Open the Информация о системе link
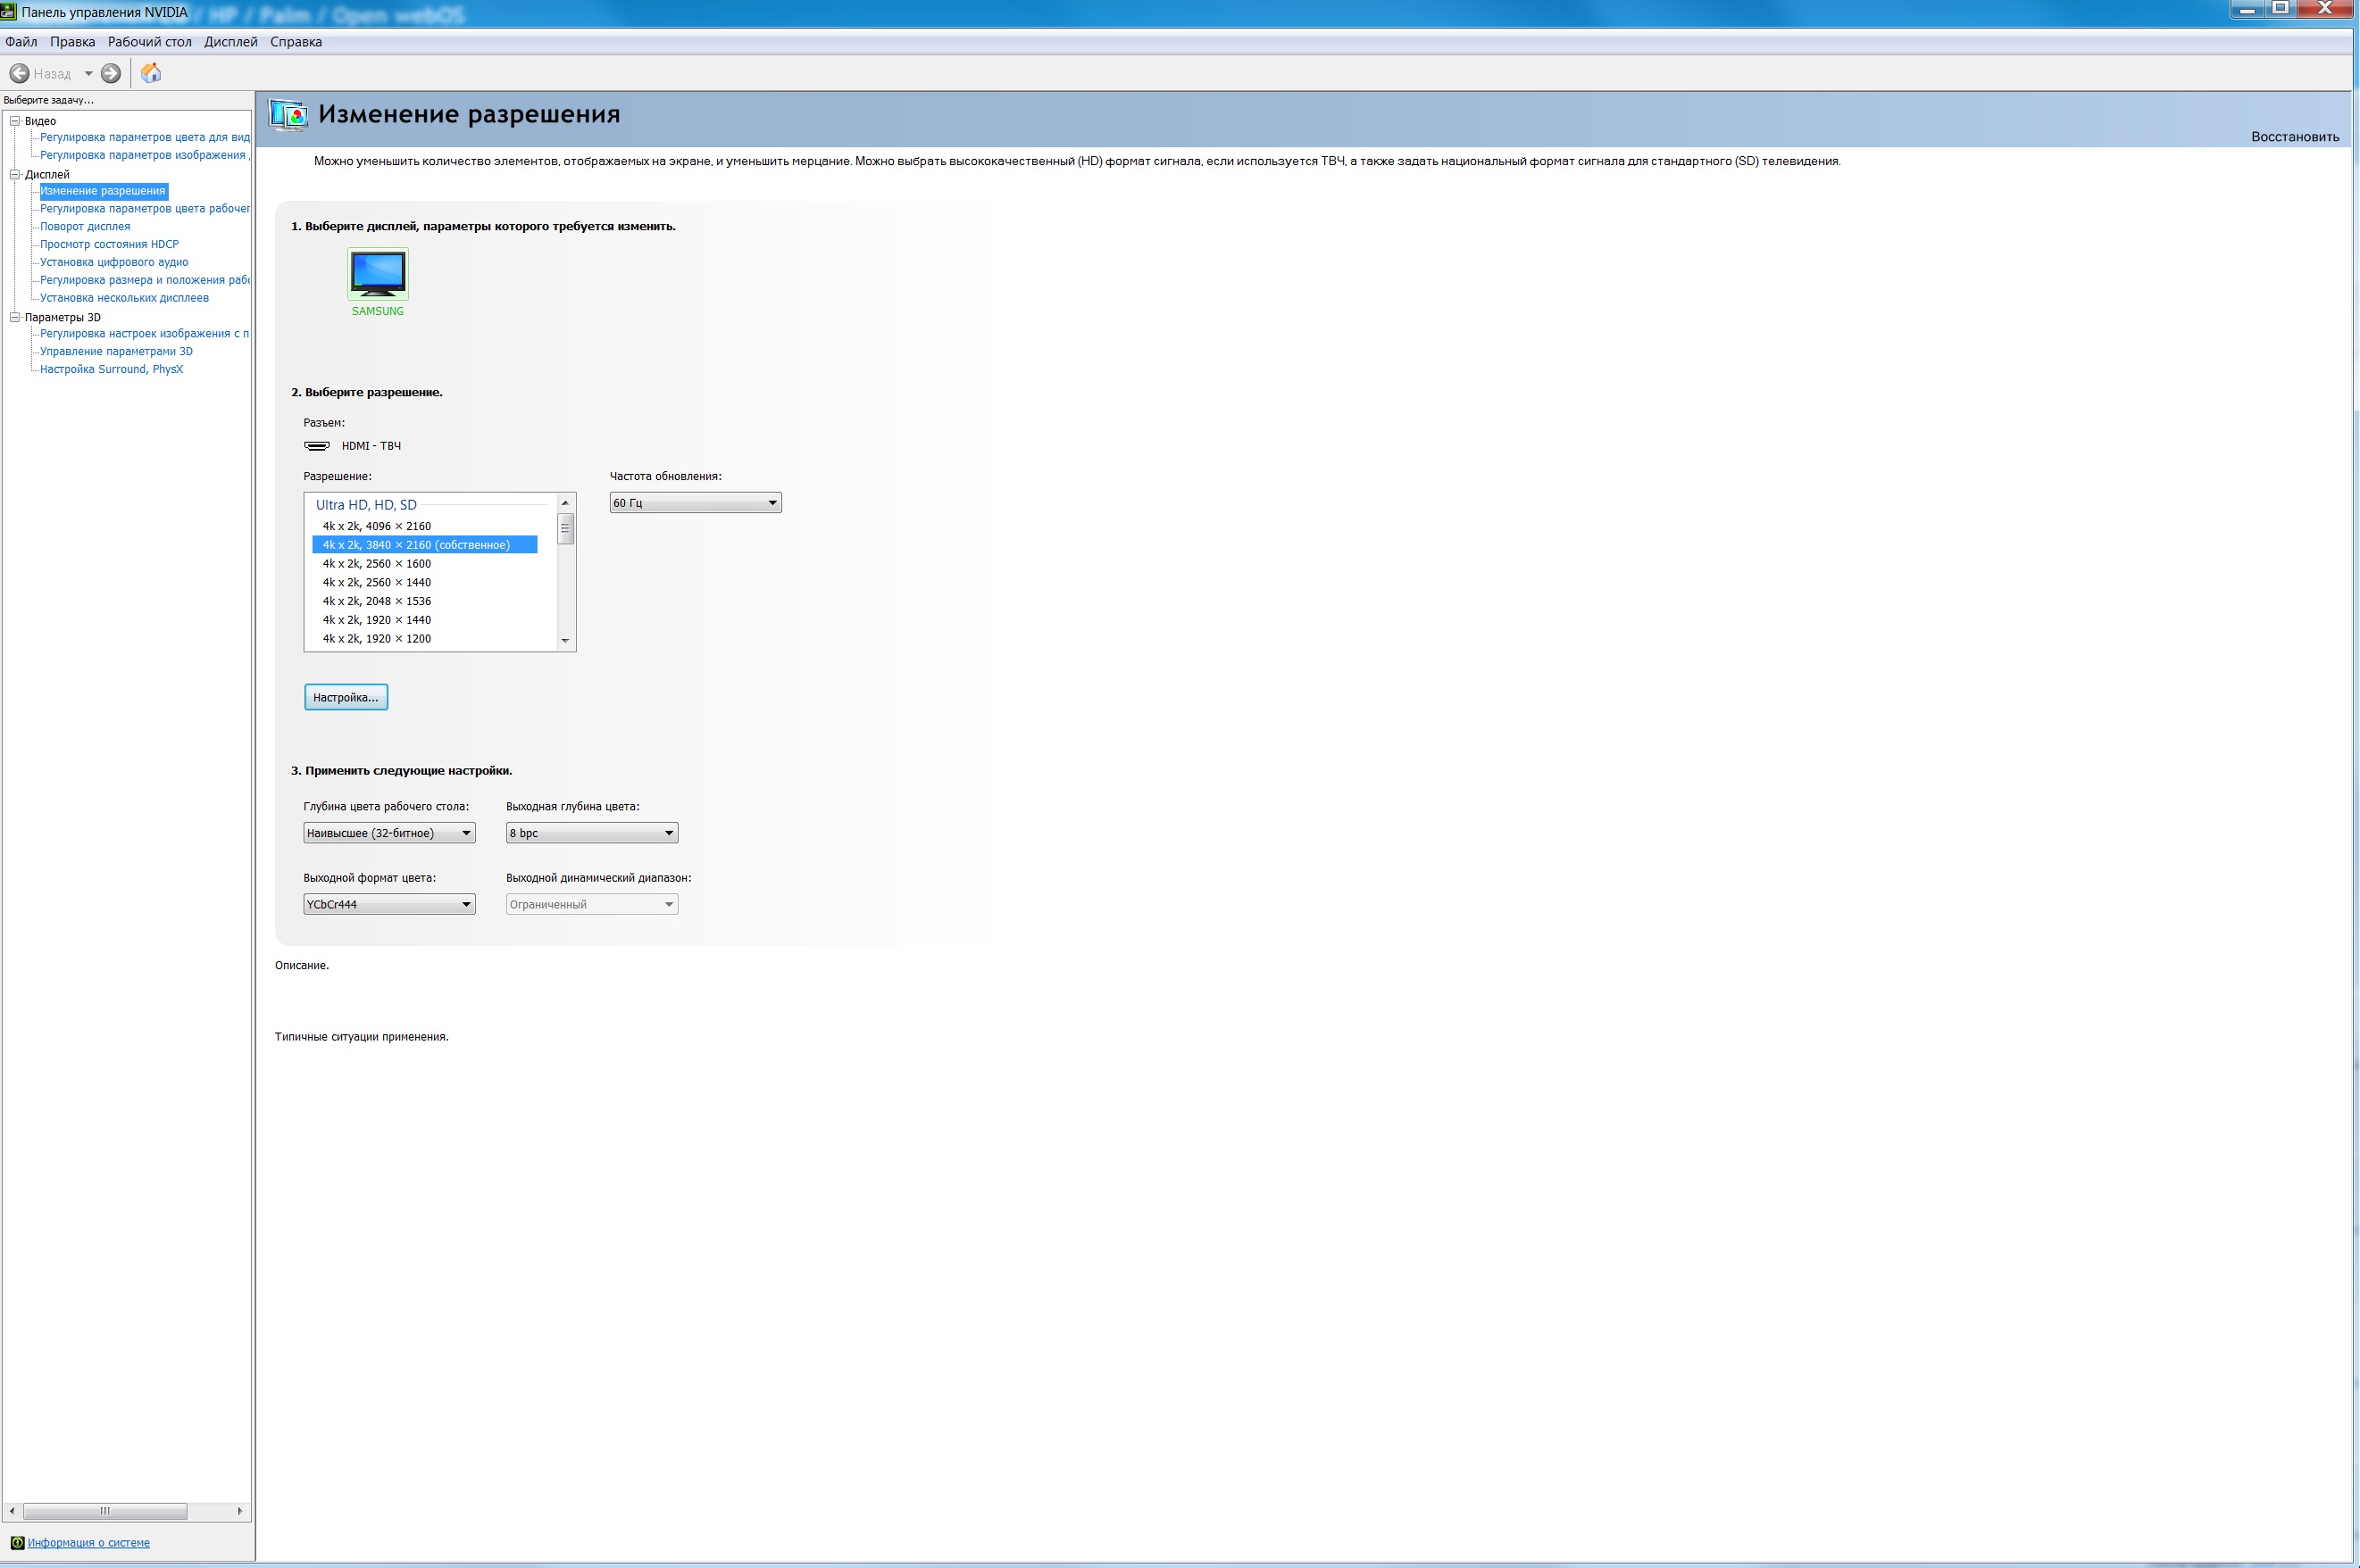The height and width of the screenshot is (1568, 2360). tap(88, 1542)
